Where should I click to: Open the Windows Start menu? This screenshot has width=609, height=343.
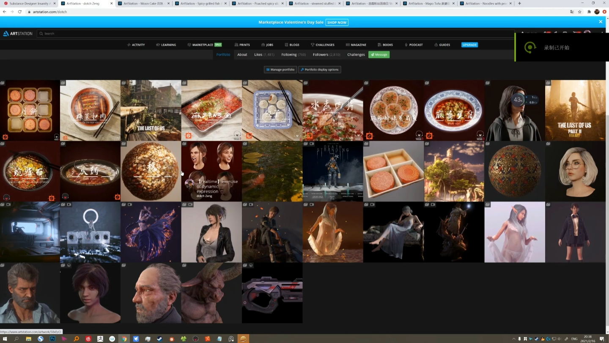pyautogui.click(x=5, y=339)
